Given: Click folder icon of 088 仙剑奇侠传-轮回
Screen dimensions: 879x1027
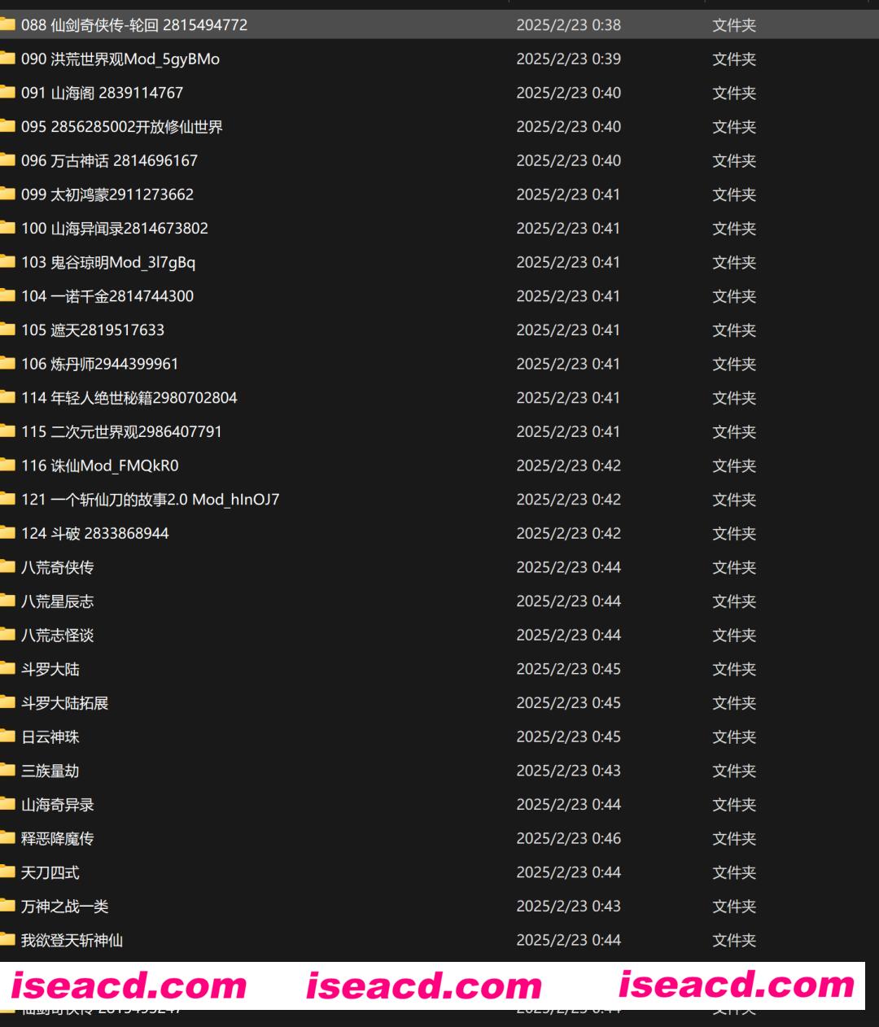Looking at the screenshot, I should point(7,24).
